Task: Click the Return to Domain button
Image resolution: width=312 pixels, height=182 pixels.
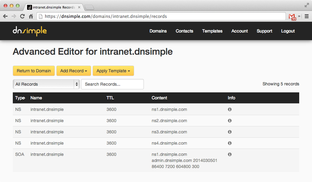Action: click(x=34, y=71)
